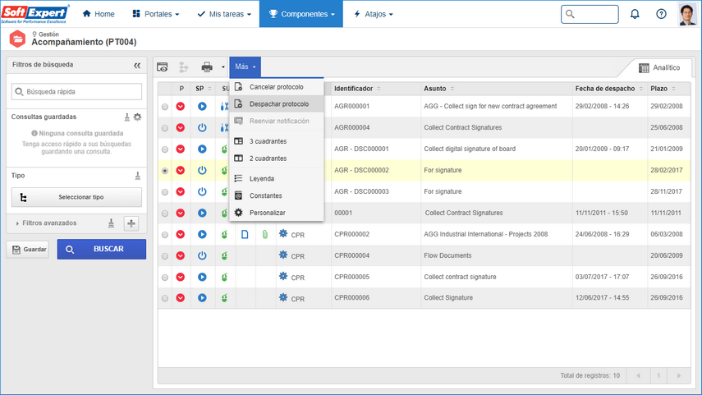Open the Portales dropdown menu
The width and height of the screenshot is (702, 395).
(156, 14)
